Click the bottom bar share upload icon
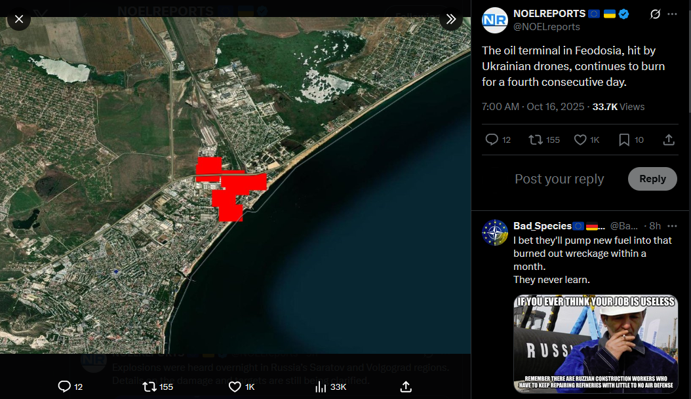 [406, 387]
